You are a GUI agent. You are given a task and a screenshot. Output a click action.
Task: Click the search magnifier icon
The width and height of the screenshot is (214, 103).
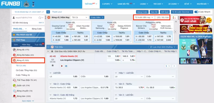pyautogui.click(x=48, y=12)
